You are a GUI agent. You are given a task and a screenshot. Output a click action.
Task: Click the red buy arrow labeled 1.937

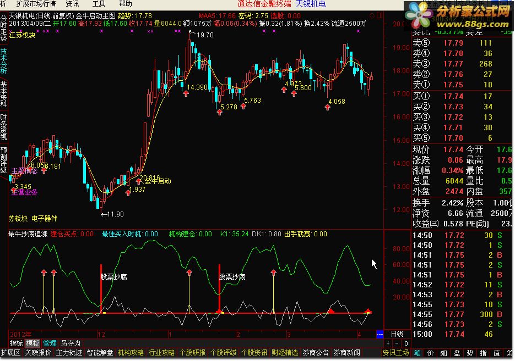pos(128,193)
